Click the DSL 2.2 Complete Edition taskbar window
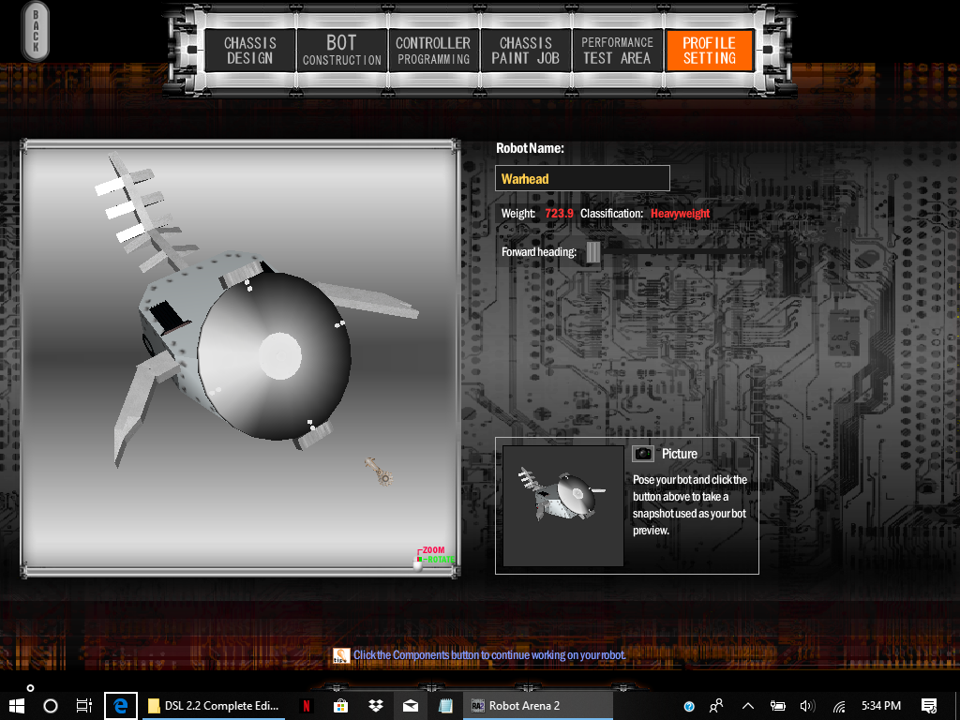The width and height of the screenshot is (960, 720). [x=216, y=706]
